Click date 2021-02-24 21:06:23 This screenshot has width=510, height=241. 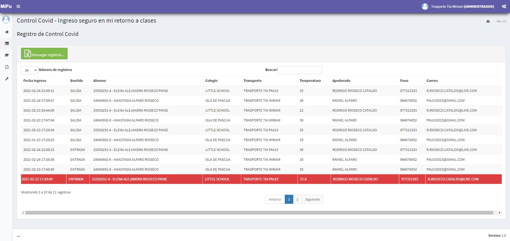click(x=39, y=150)
